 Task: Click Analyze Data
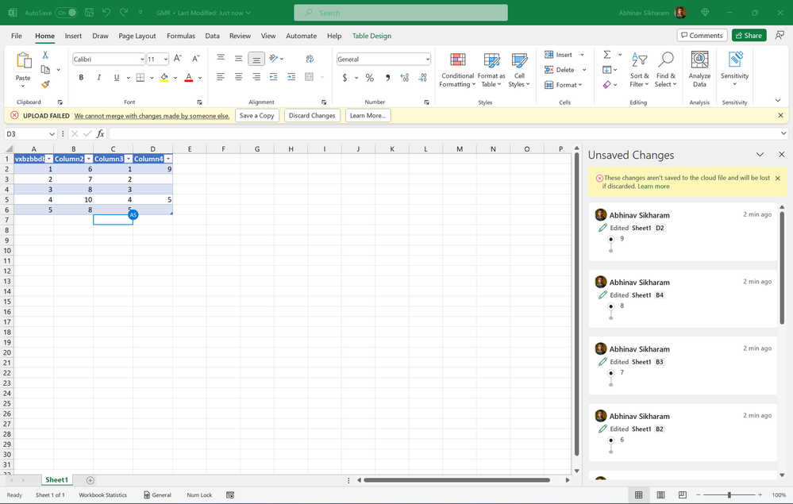pos(699,71)
